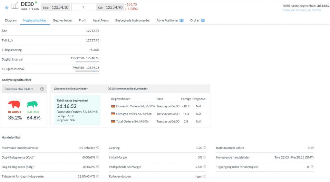Viewport: 330px width, 182px height.
Task: Click the -156.75 price change figure
Action: click(131, 4)
